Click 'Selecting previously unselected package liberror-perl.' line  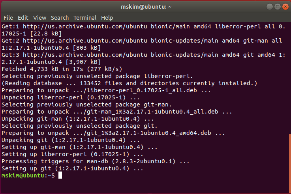coord(97,76)
